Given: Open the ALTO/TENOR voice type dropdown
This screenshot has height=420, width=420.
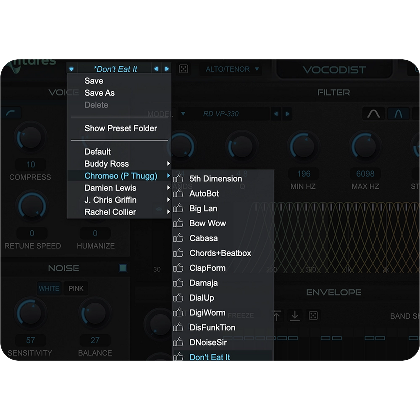Looking at the screenshot, I should [257, 69].
